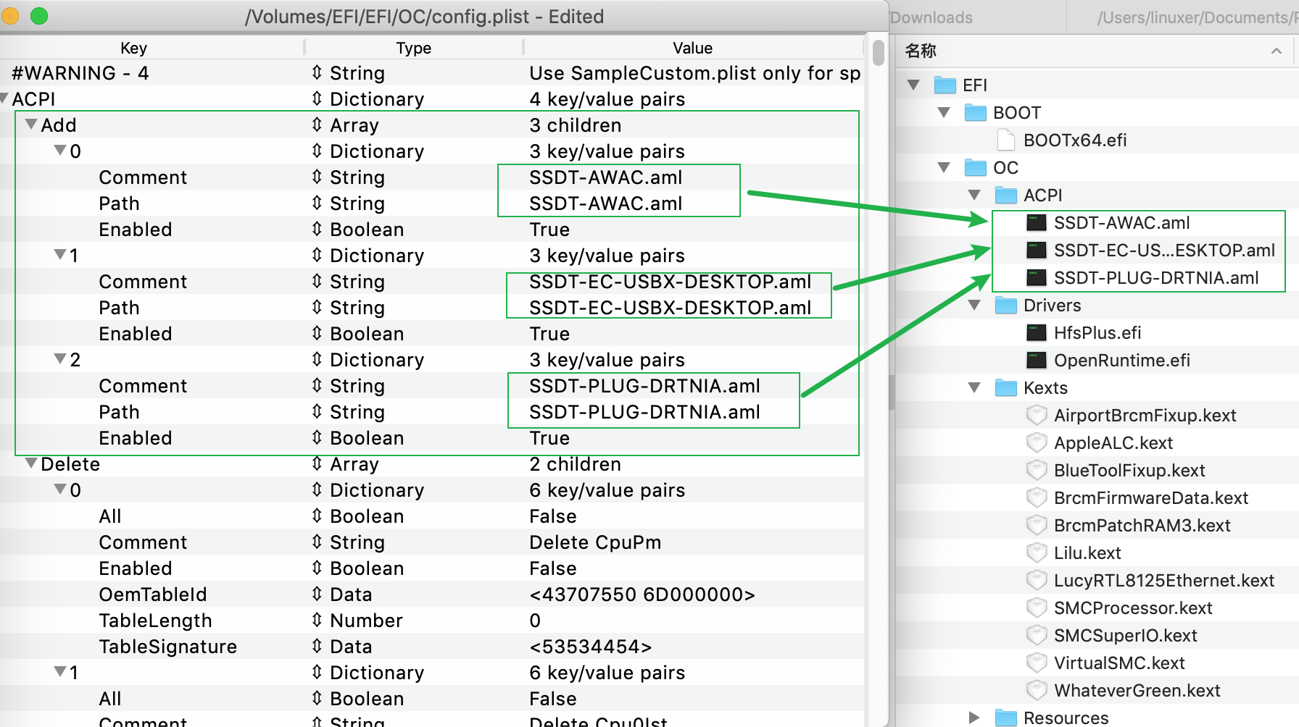Image resolution: width=1299 pixels, height=727 pixels.
Task: Collapse the Drivers folder in Finder
Action: pyautogui.click(x=974, y=306)
